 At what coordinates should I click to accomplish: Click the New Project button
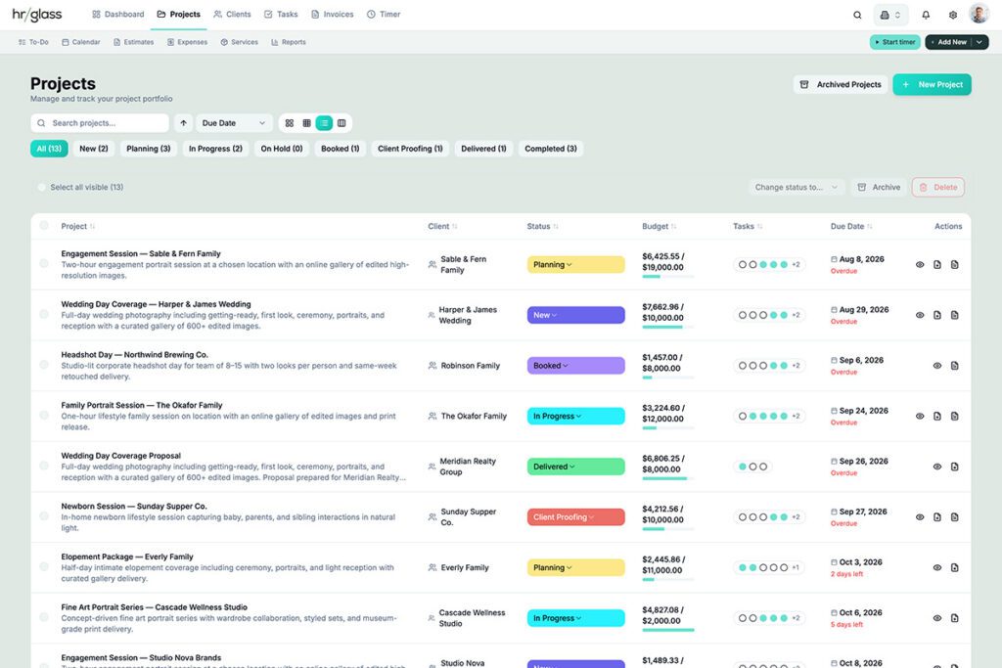tap(932, 84)
